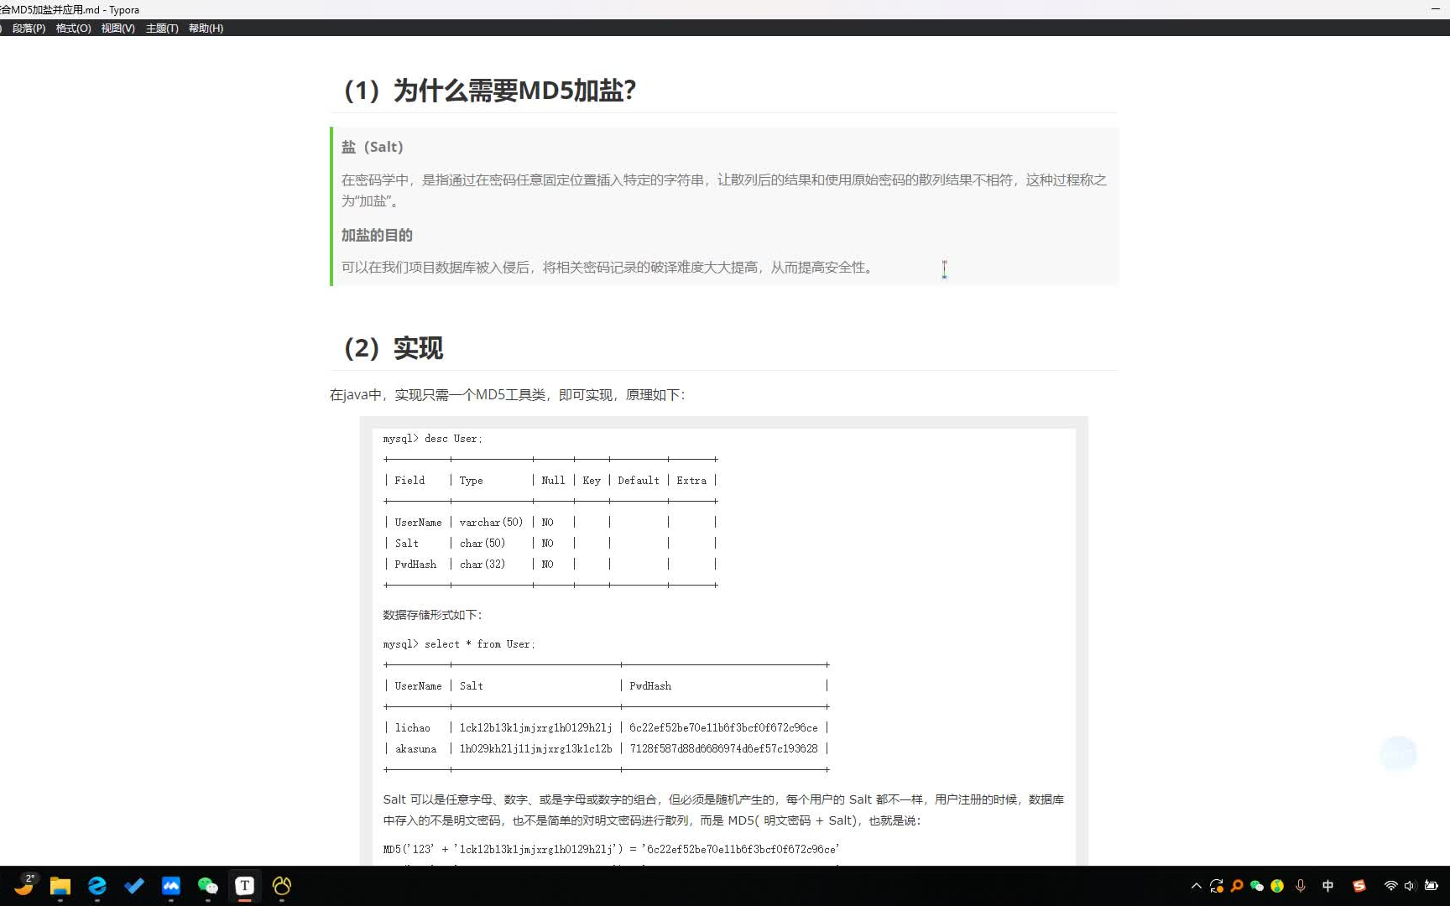Click the MD5('123' + ...) formula line

pyautogui.click(x=612, y=849)
